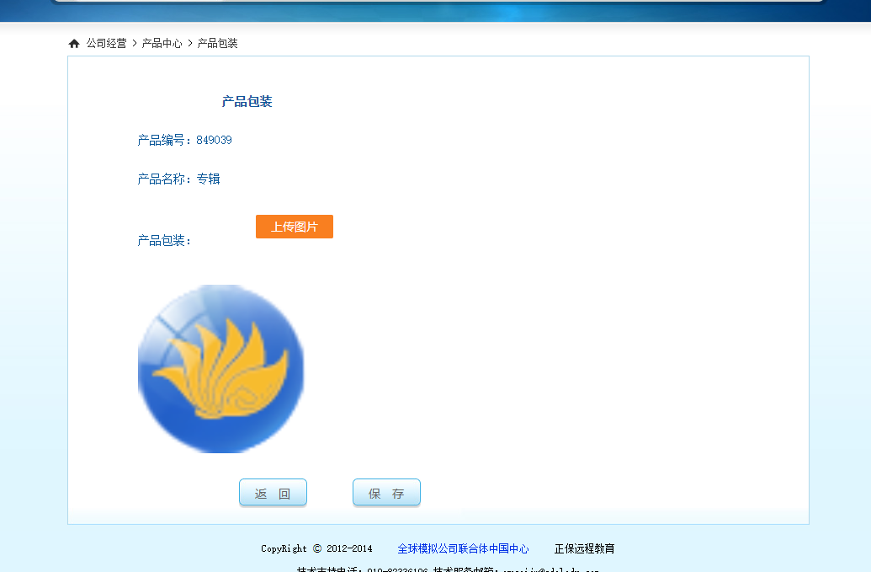Click the 产品包装 page heading
This screenshot has height=572, width=871.
[247, 102]
